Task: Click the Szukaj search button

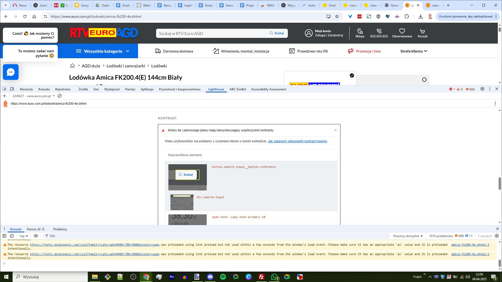Action: pos(276,33)
